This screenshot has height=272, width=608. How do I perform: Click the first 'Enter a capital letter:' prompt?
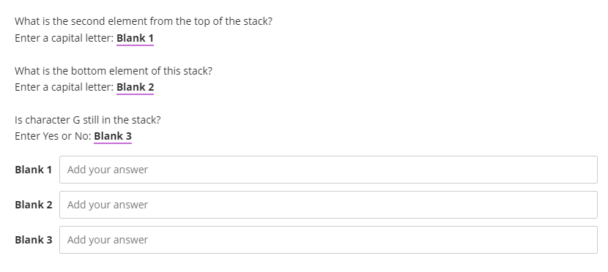tap(64, 38)
